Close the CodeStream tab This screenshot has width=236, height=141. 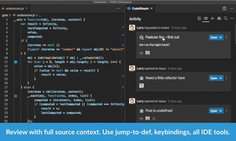coord(151,9)
